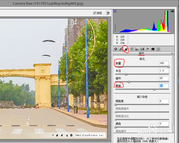Click the 颜色 value field showing 0

pyautogui.click(x=164, y=124)
